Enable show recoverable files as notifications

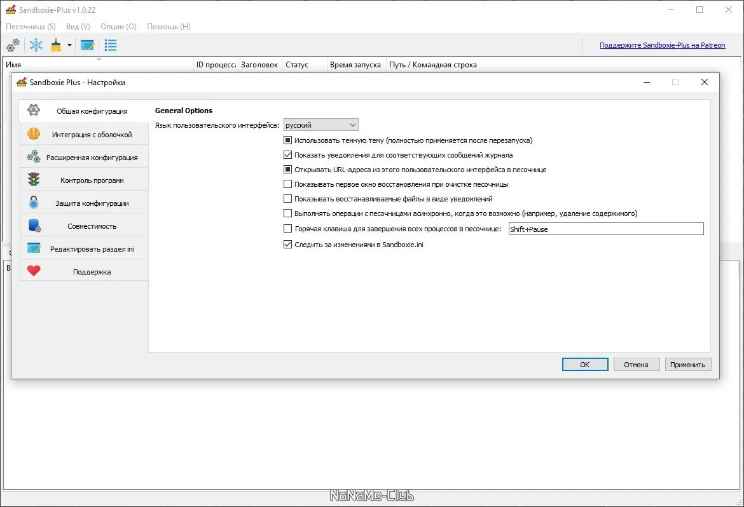tap(287, 199)
